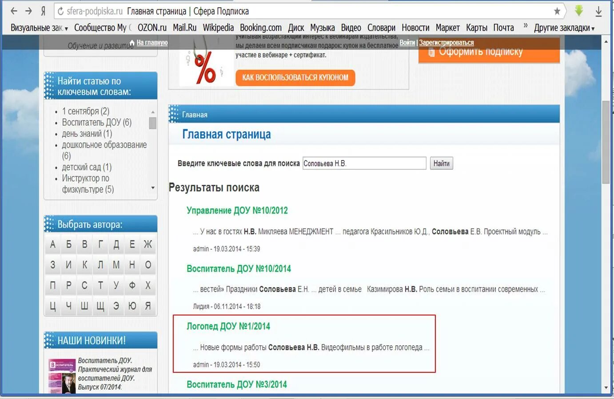Screen dimensions: 614x399
Task: Click the home icon beside На главную
Action: (132, 43)
